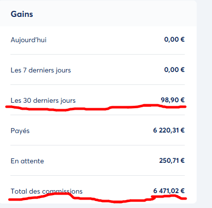
Task: Open the Les 30 derniers jours entry
Action: click(x=43, y=100)
